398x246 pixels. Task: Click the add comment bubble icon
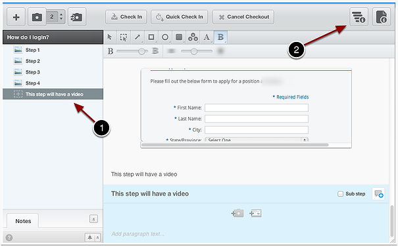click(x=378, y=194)
